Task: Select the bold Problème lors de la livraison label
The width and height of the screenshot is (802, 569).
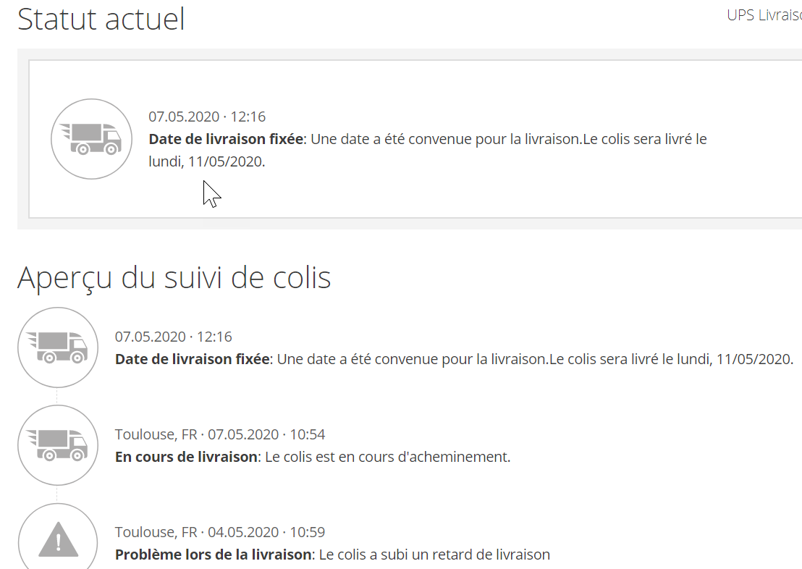Action: (x=214, y=555)
